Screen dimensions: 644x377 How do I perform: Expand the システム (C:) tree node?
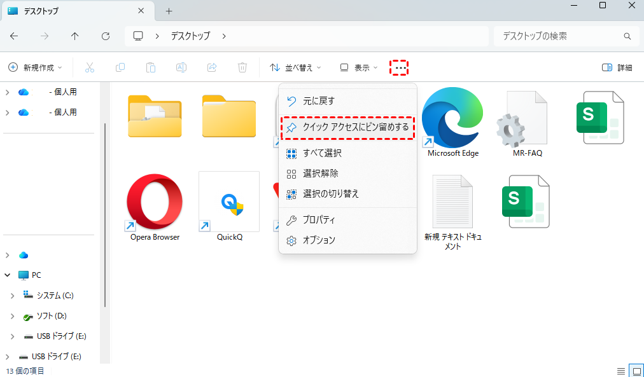pyautogui.click(x=13, y=296)
